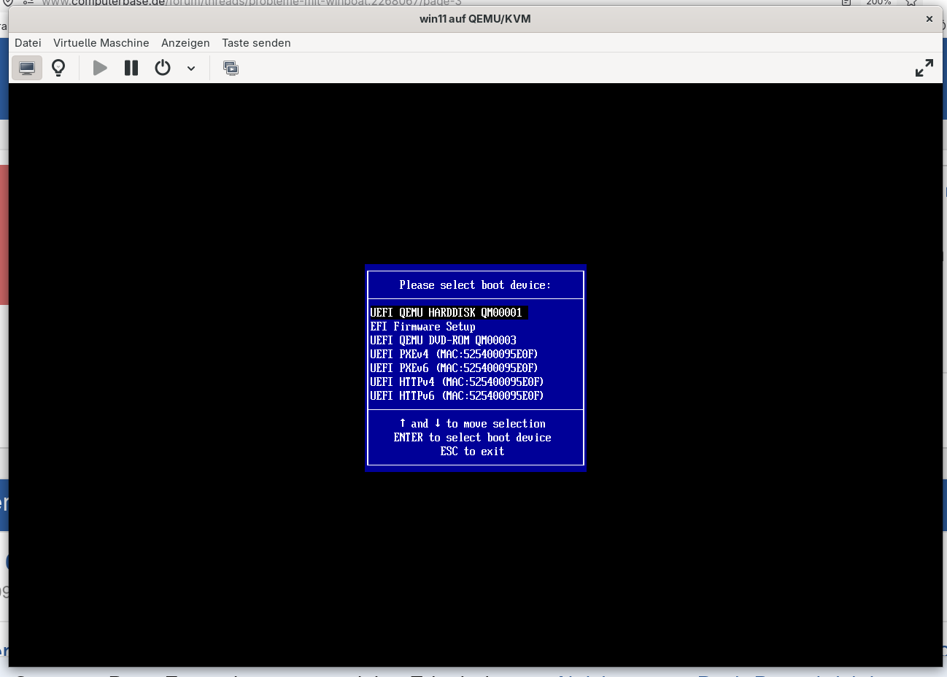
Task: Close the win11 auf QEMU/KVM window
Action: pos(929,19)
